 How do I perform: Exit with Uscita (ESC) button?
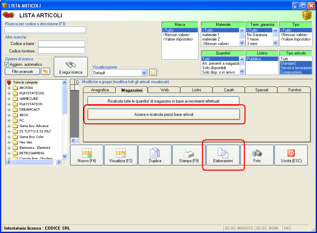pyautogui.click(x=291, y=155)
